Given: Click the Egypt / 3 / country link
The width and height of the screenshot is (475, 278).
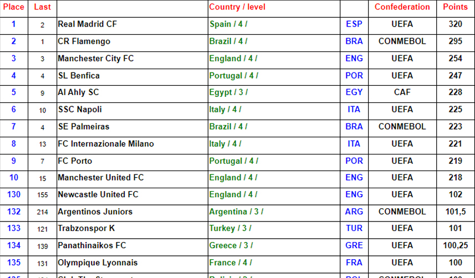Looking at the screenshot, I should pos(228,92).
